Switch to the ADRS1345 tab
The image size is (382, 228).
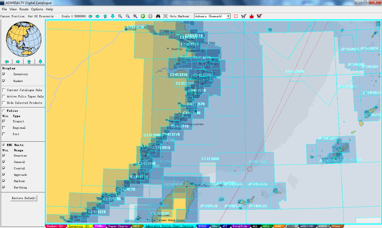pos(307,226)
